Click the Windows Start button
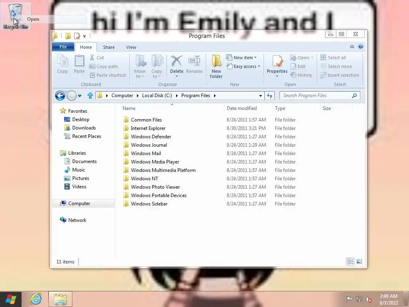The width and height of the screenshot is (409, 307). pos(11,299)
